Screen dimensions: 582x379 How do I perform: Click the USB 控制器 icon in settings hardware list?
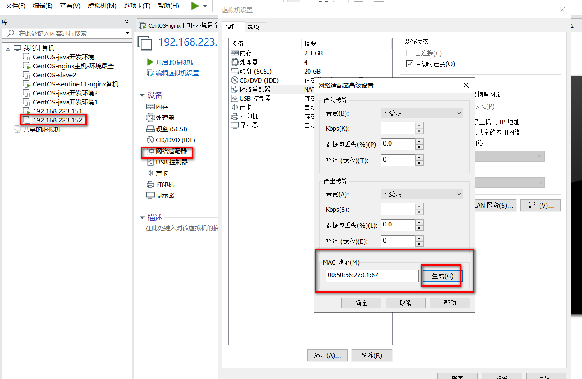pyautogui.click(x=235, y=98)
